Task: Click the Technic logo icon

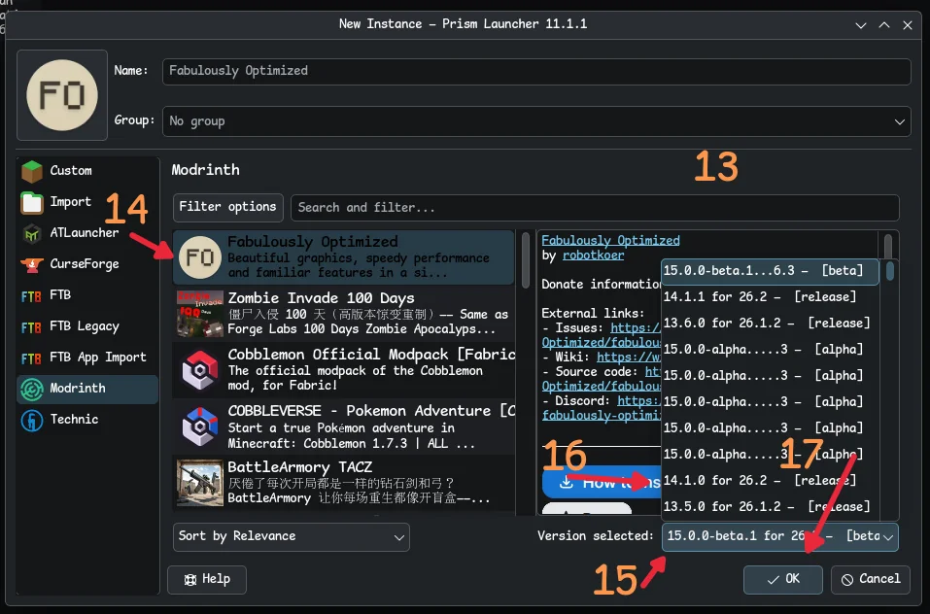Action: pyautogui.click(x=32, y=421)
